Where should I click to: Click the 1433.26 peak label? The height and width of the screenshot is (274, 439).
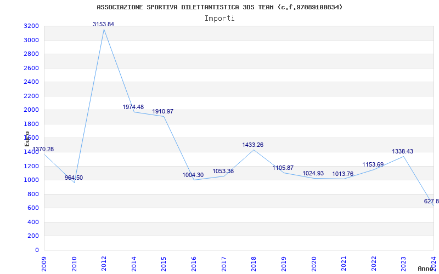coord(253,145)
